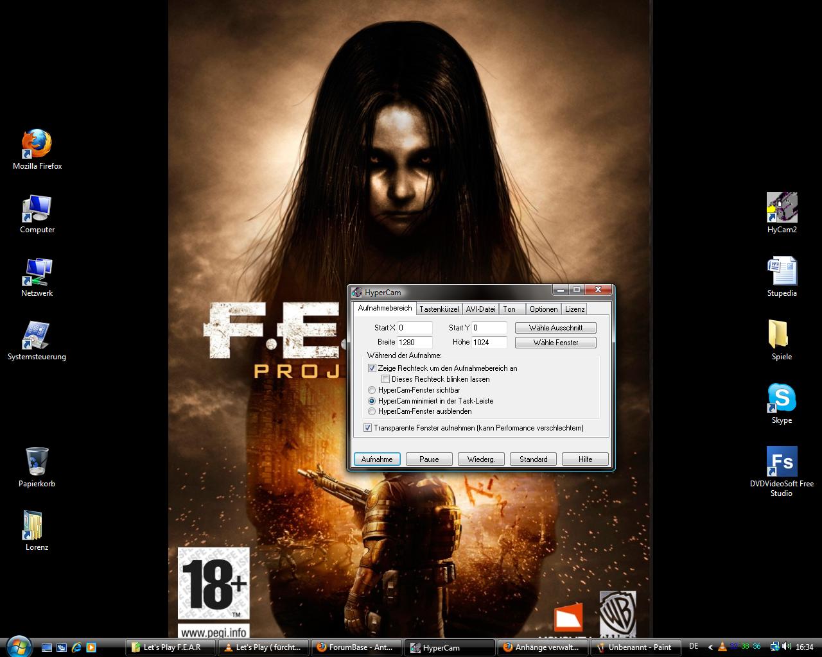This screenshot has width=822, height=657.
Task: Open the Lizenz tab
Action: (575, 309)
